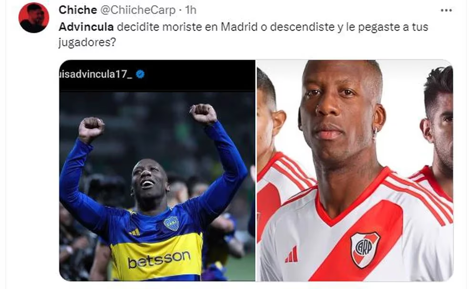This screenshot has height=289, width=473.
Task: Click the raised left fist in photo
Action: point(91,129)
